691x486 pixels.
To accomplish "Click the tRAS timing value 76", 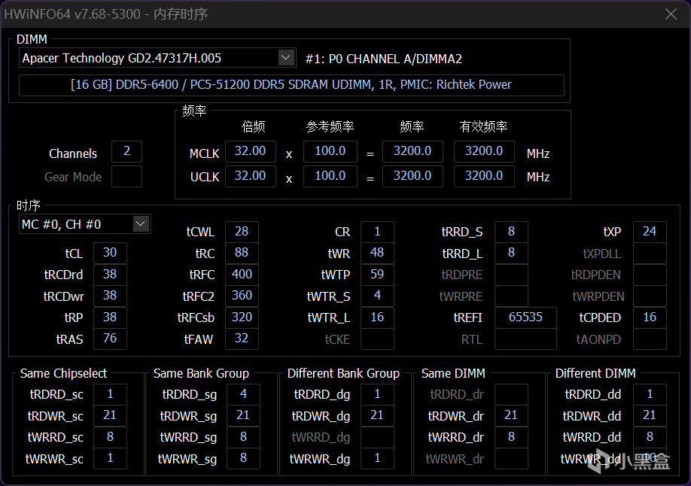I will click(x=110, y=339).
